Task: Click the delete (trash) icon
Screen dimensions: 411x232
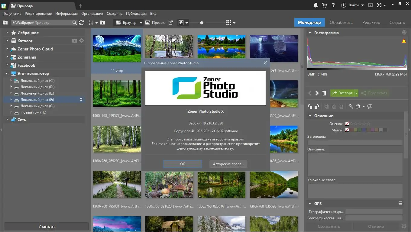Action: (x=325, y=93)
